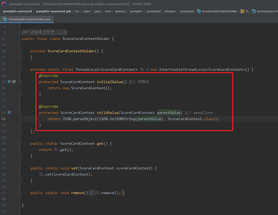
Task: Click the fold end marker on line 21
Action: pyautogui.click(x=20, y=94)
